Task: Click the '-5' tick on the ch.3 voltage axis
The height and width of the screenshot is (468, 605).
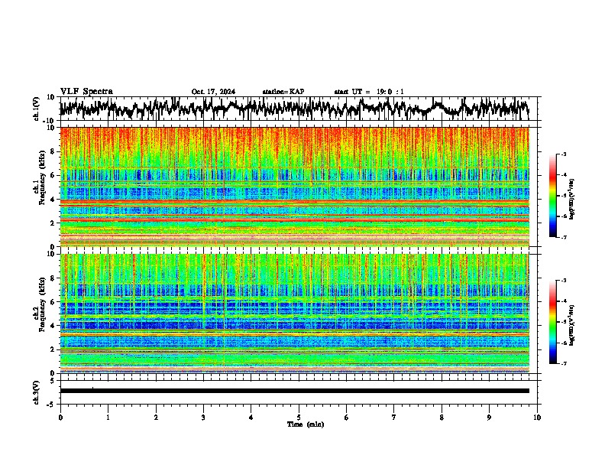Action: coord(51,405)
